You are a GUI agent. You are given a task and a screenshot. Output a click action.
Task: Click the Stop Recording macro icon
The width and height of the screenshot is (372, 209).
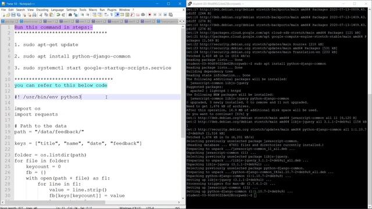click(155, 15)
